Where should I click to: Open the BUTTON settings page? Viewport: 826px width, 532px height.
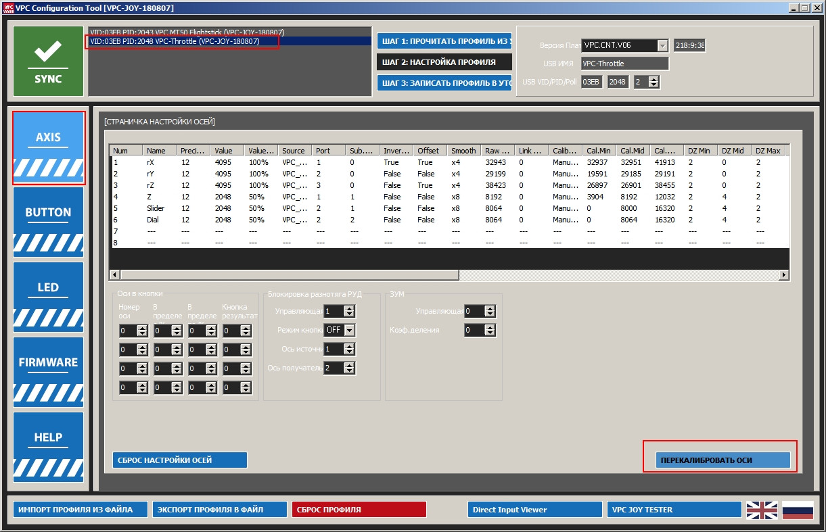tap(48, 223)
